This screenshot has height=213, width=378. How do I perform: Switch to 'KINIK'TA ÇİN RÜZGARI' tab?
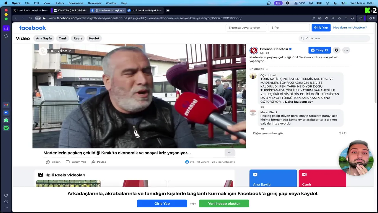[x=70, y=10]
